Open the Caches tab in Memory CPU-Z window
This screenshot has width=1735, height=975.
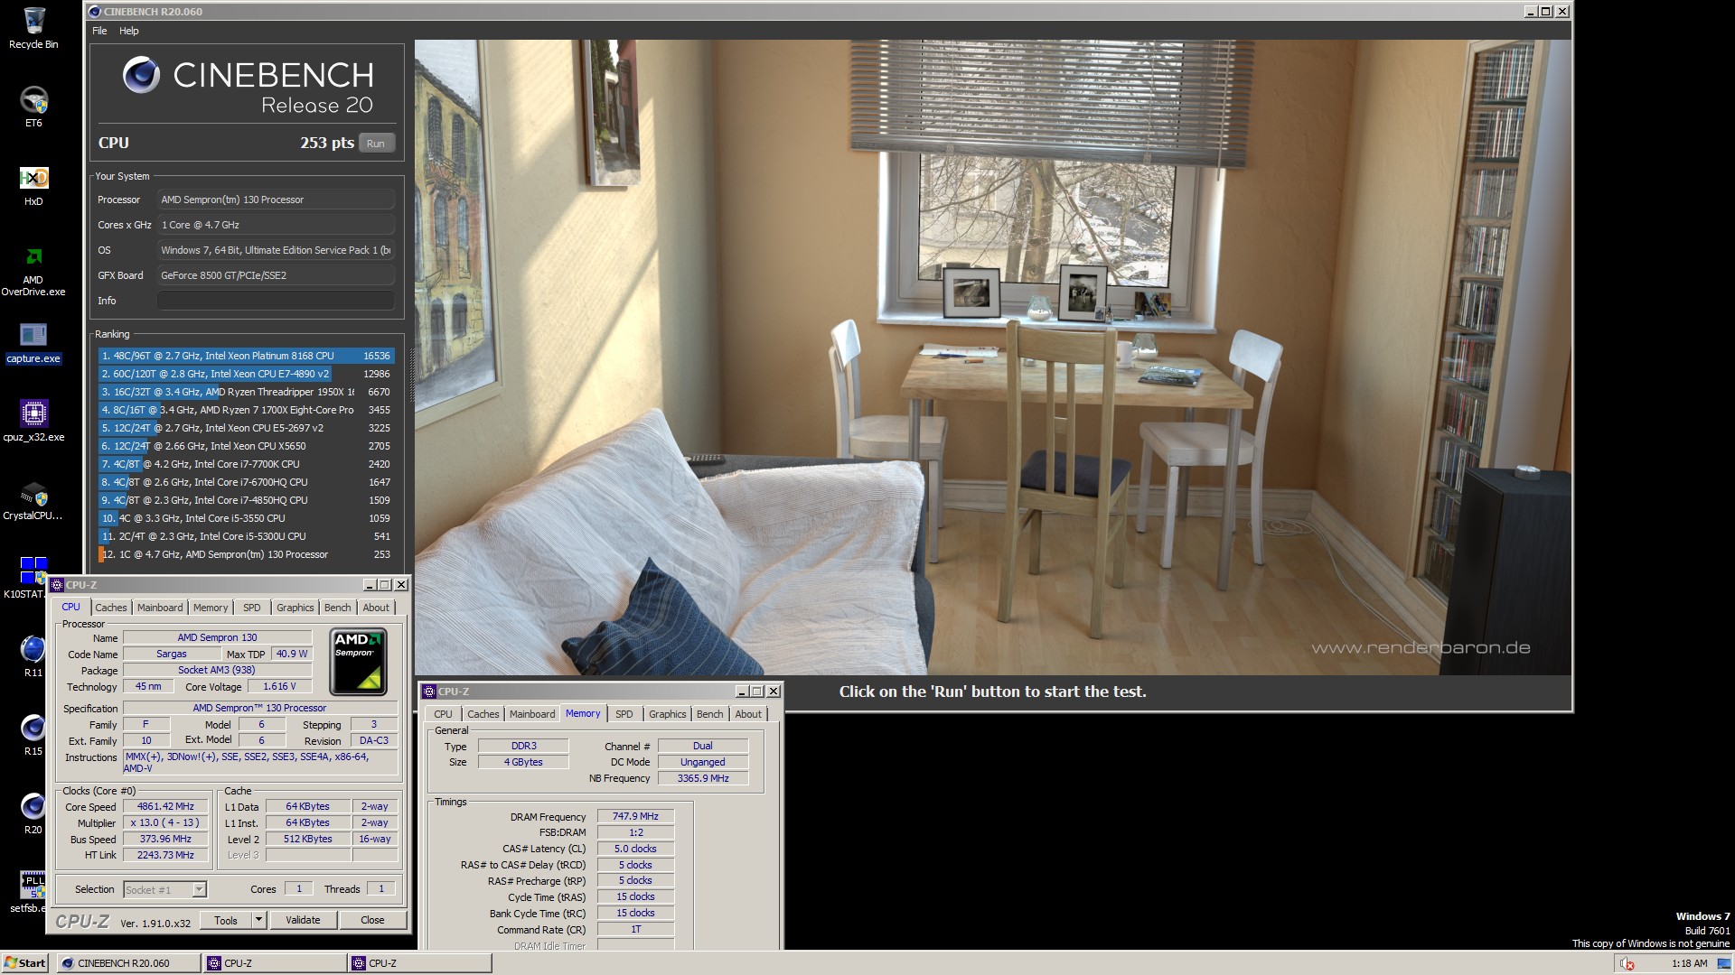(483, 714)
